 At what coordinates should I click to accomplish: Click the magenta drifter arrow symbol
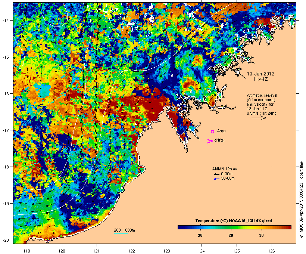coord(210,141)
